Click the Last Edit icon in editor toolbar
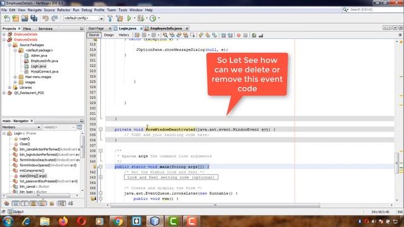The width and height of the screenshot is (404, 227). click(137, 35)
